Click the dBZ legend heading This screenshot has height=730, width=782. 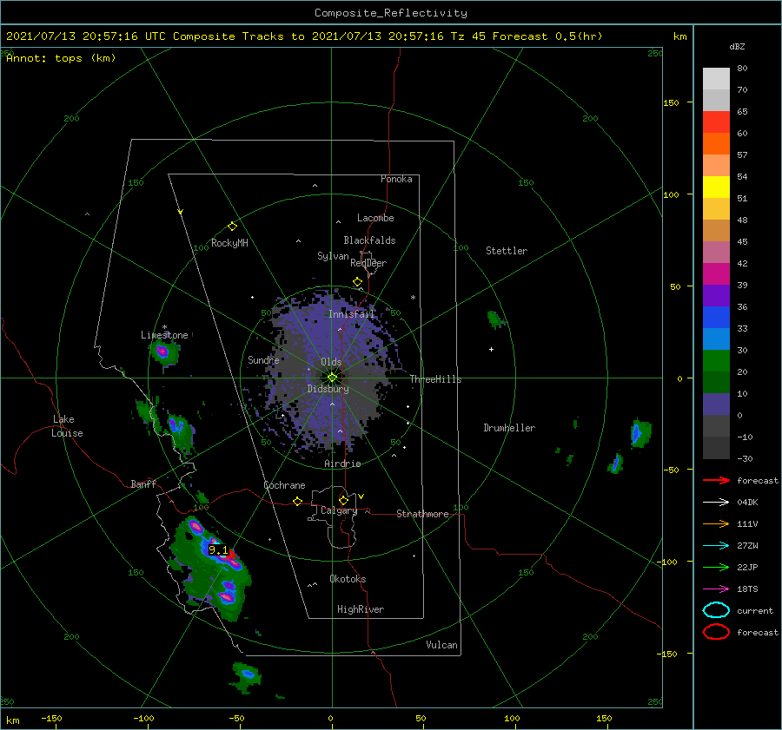click(737, 46)
